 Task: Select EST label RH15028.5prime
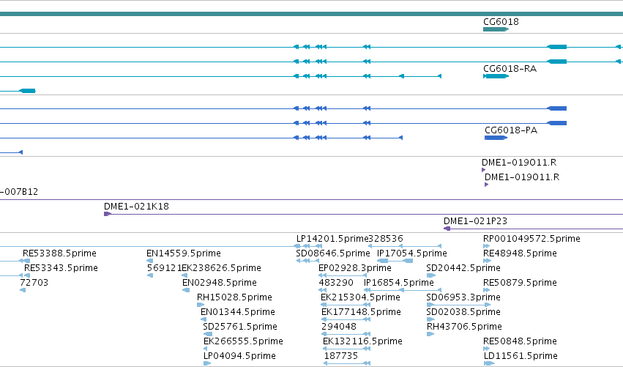pos(234,297)
